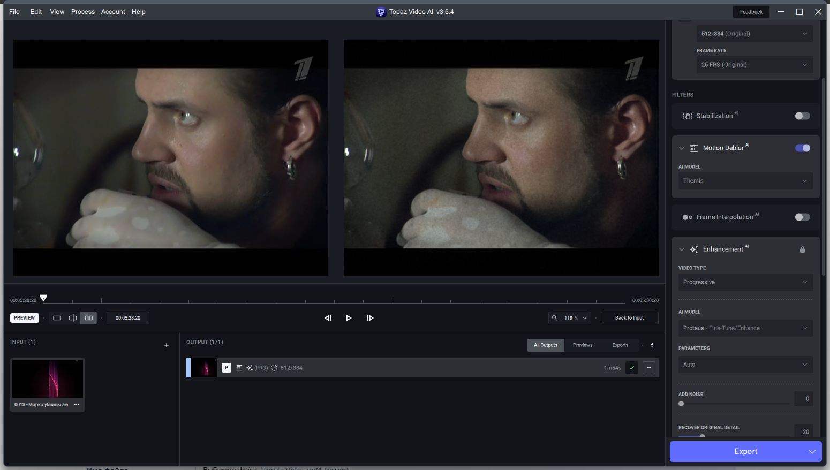Select the split view layout icon
The height and width of the screenshot is (470, 830).
click(x=73, y=318)
